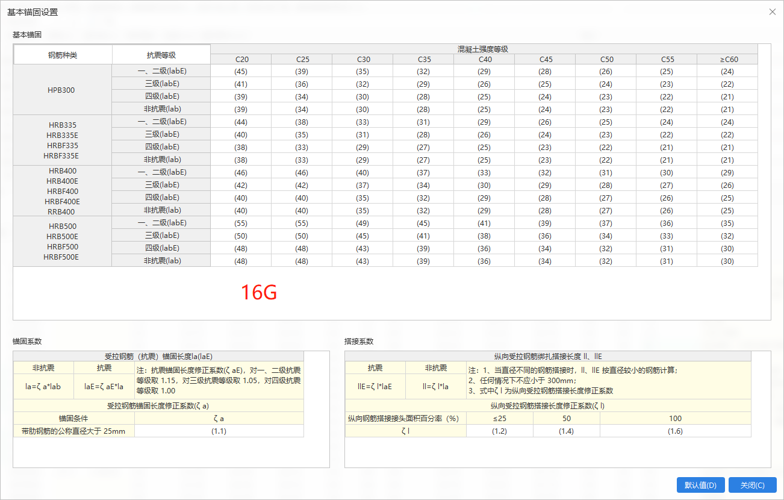The image size is (784, 500).
Task: Click 非抗震 header in 锚固系数 table
Action: pos(44,367)
